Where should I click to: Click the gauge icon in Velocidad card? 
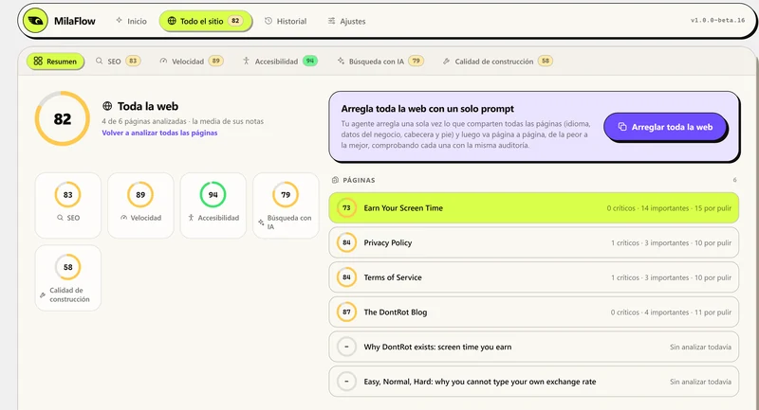point(124,218)
